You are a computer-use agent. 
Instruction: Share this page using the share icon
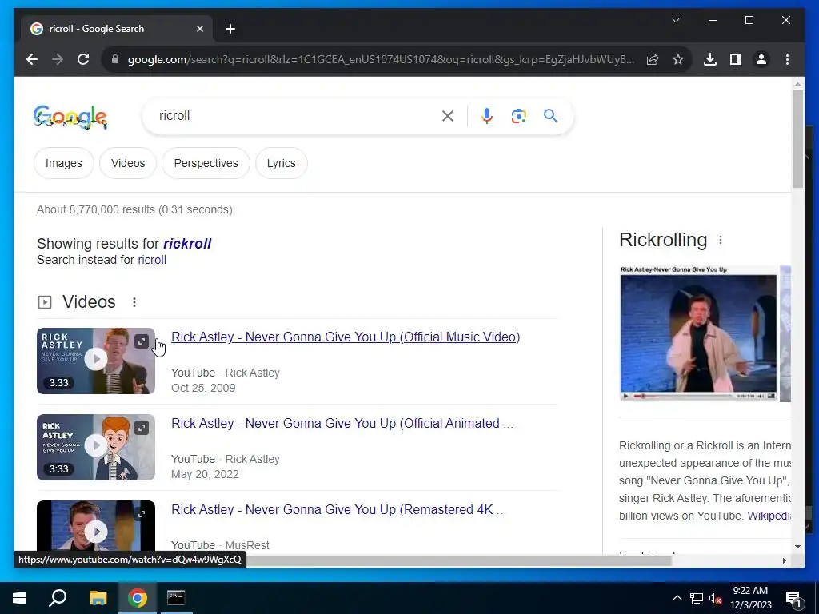pyautogui.click(x=653, y=59)
